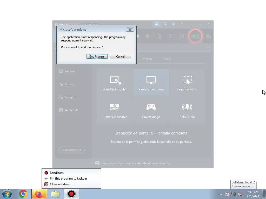Choose Grabar Dispositivo HDMI mode

point(115,110)
